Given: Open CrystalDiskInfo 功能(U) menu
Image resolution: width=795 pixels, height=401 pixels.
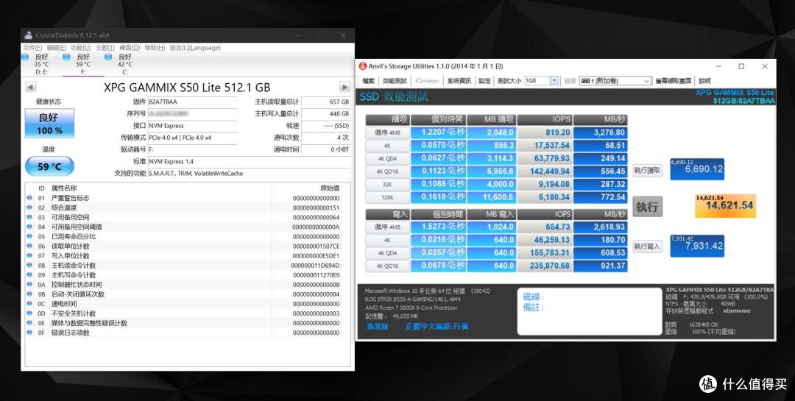Looking at the screenshot, I should 81,48.
